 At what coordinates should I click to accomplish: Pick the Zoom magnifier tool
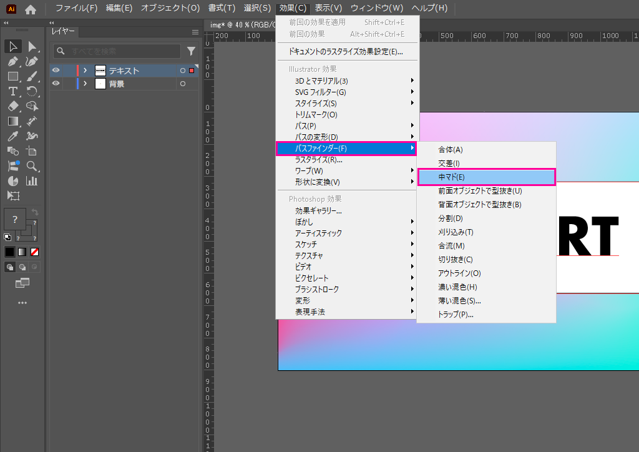(32, 166)
